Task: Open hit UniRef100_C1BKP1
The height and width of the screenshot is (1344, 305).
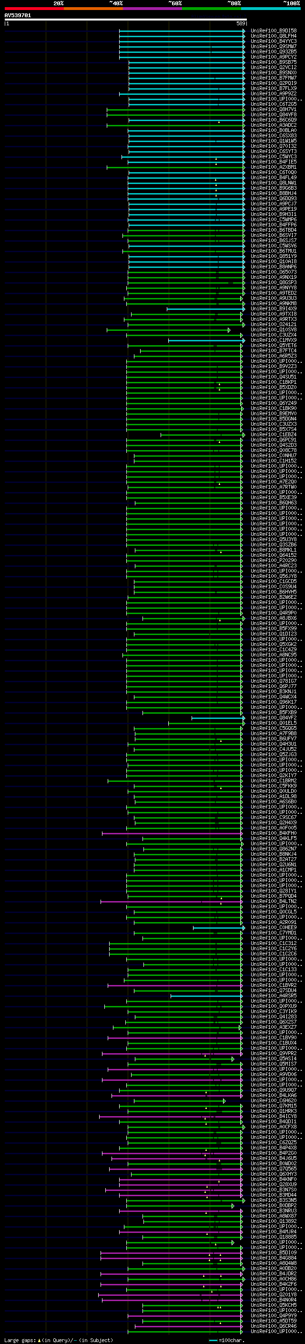Action: point(274,382)
